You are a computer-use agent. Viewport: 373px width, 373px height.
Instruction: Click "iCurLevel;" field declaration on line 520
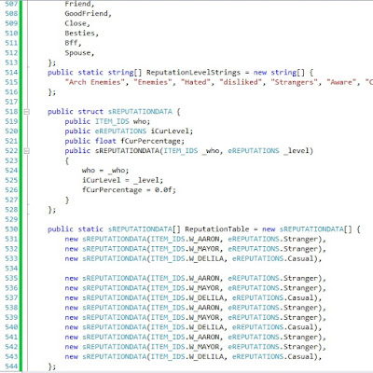click(x=172, y=131)
